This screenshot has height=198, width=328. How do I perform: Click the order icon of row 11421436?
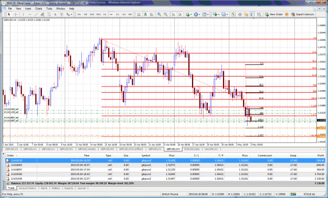point(8,179)
